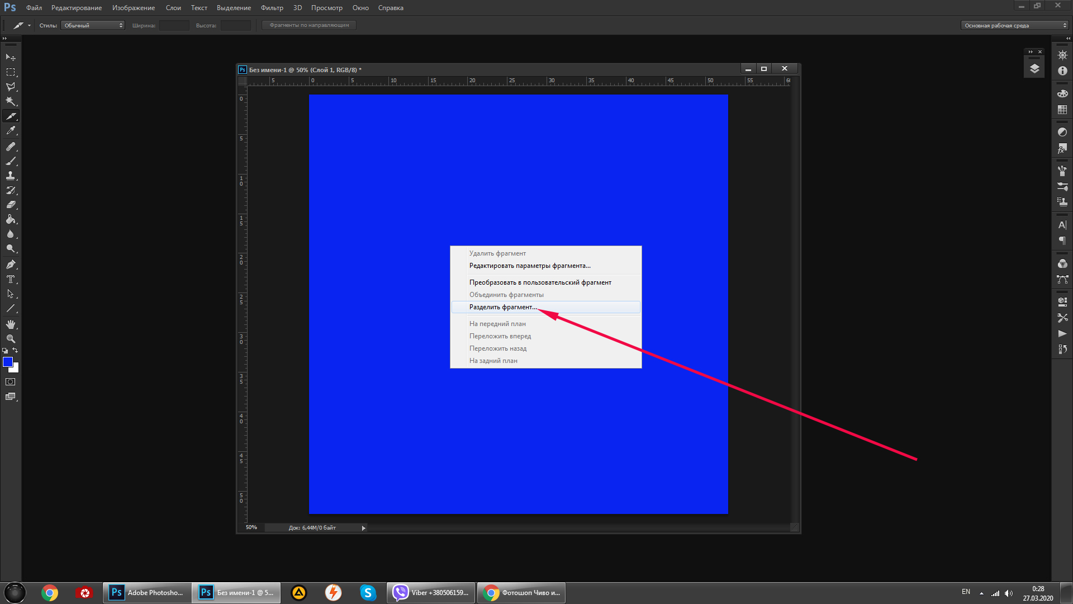Reset default foreground and background colors

[5, 351]
